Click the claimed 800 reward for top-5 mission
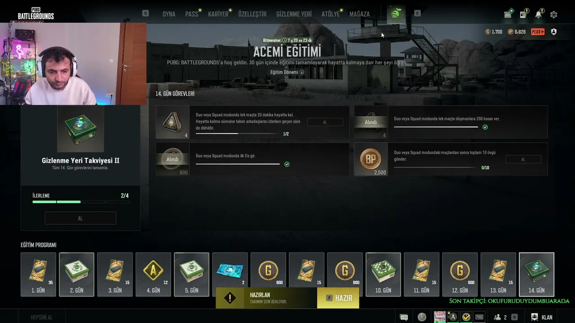Screen dimensions: 575x323 pyautogui.click(x=172, y=159)
